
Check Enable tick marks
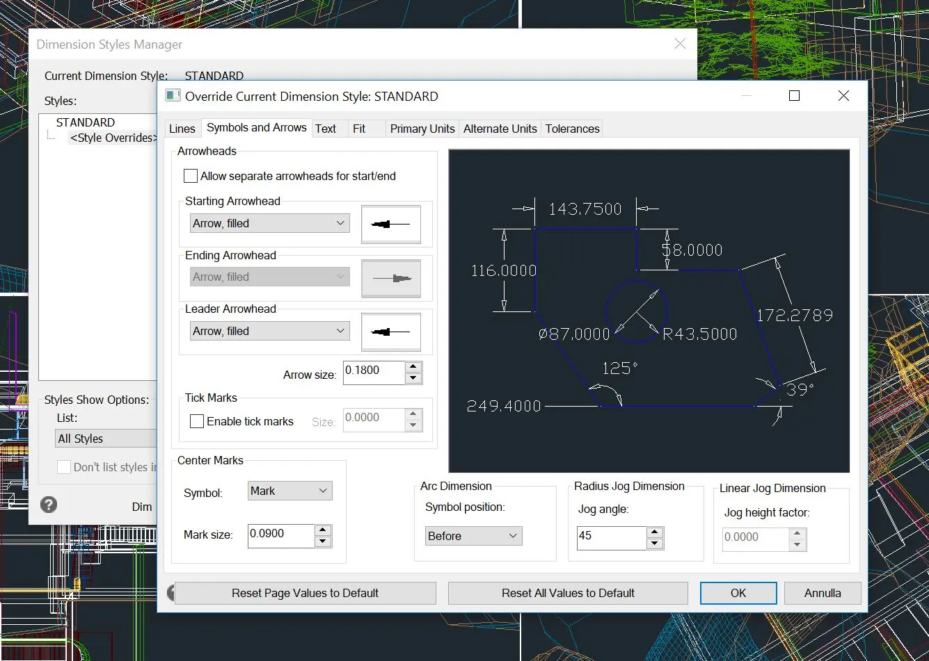(197, 421)
